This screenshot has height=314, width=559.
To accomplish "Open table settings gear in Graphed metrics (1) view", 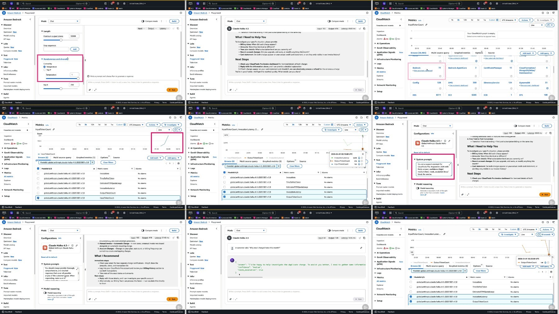I will pos(179,163).
